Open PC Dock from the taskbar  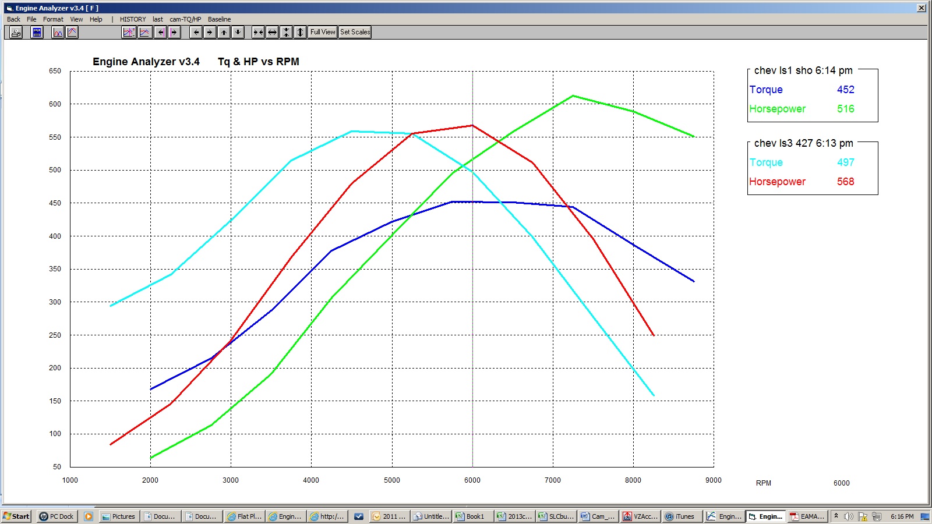(57, 516)
